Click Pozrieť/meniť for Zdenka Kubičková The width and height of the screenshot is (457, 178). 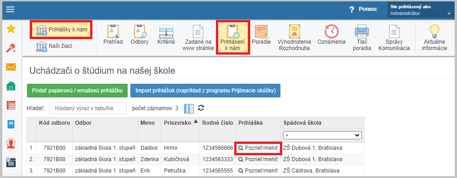point(258,159)
